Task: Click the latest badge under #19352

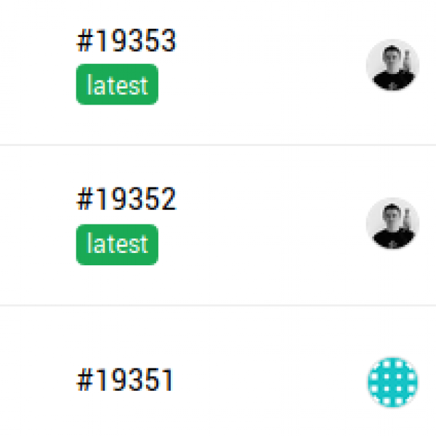Action: click(117, 245)
